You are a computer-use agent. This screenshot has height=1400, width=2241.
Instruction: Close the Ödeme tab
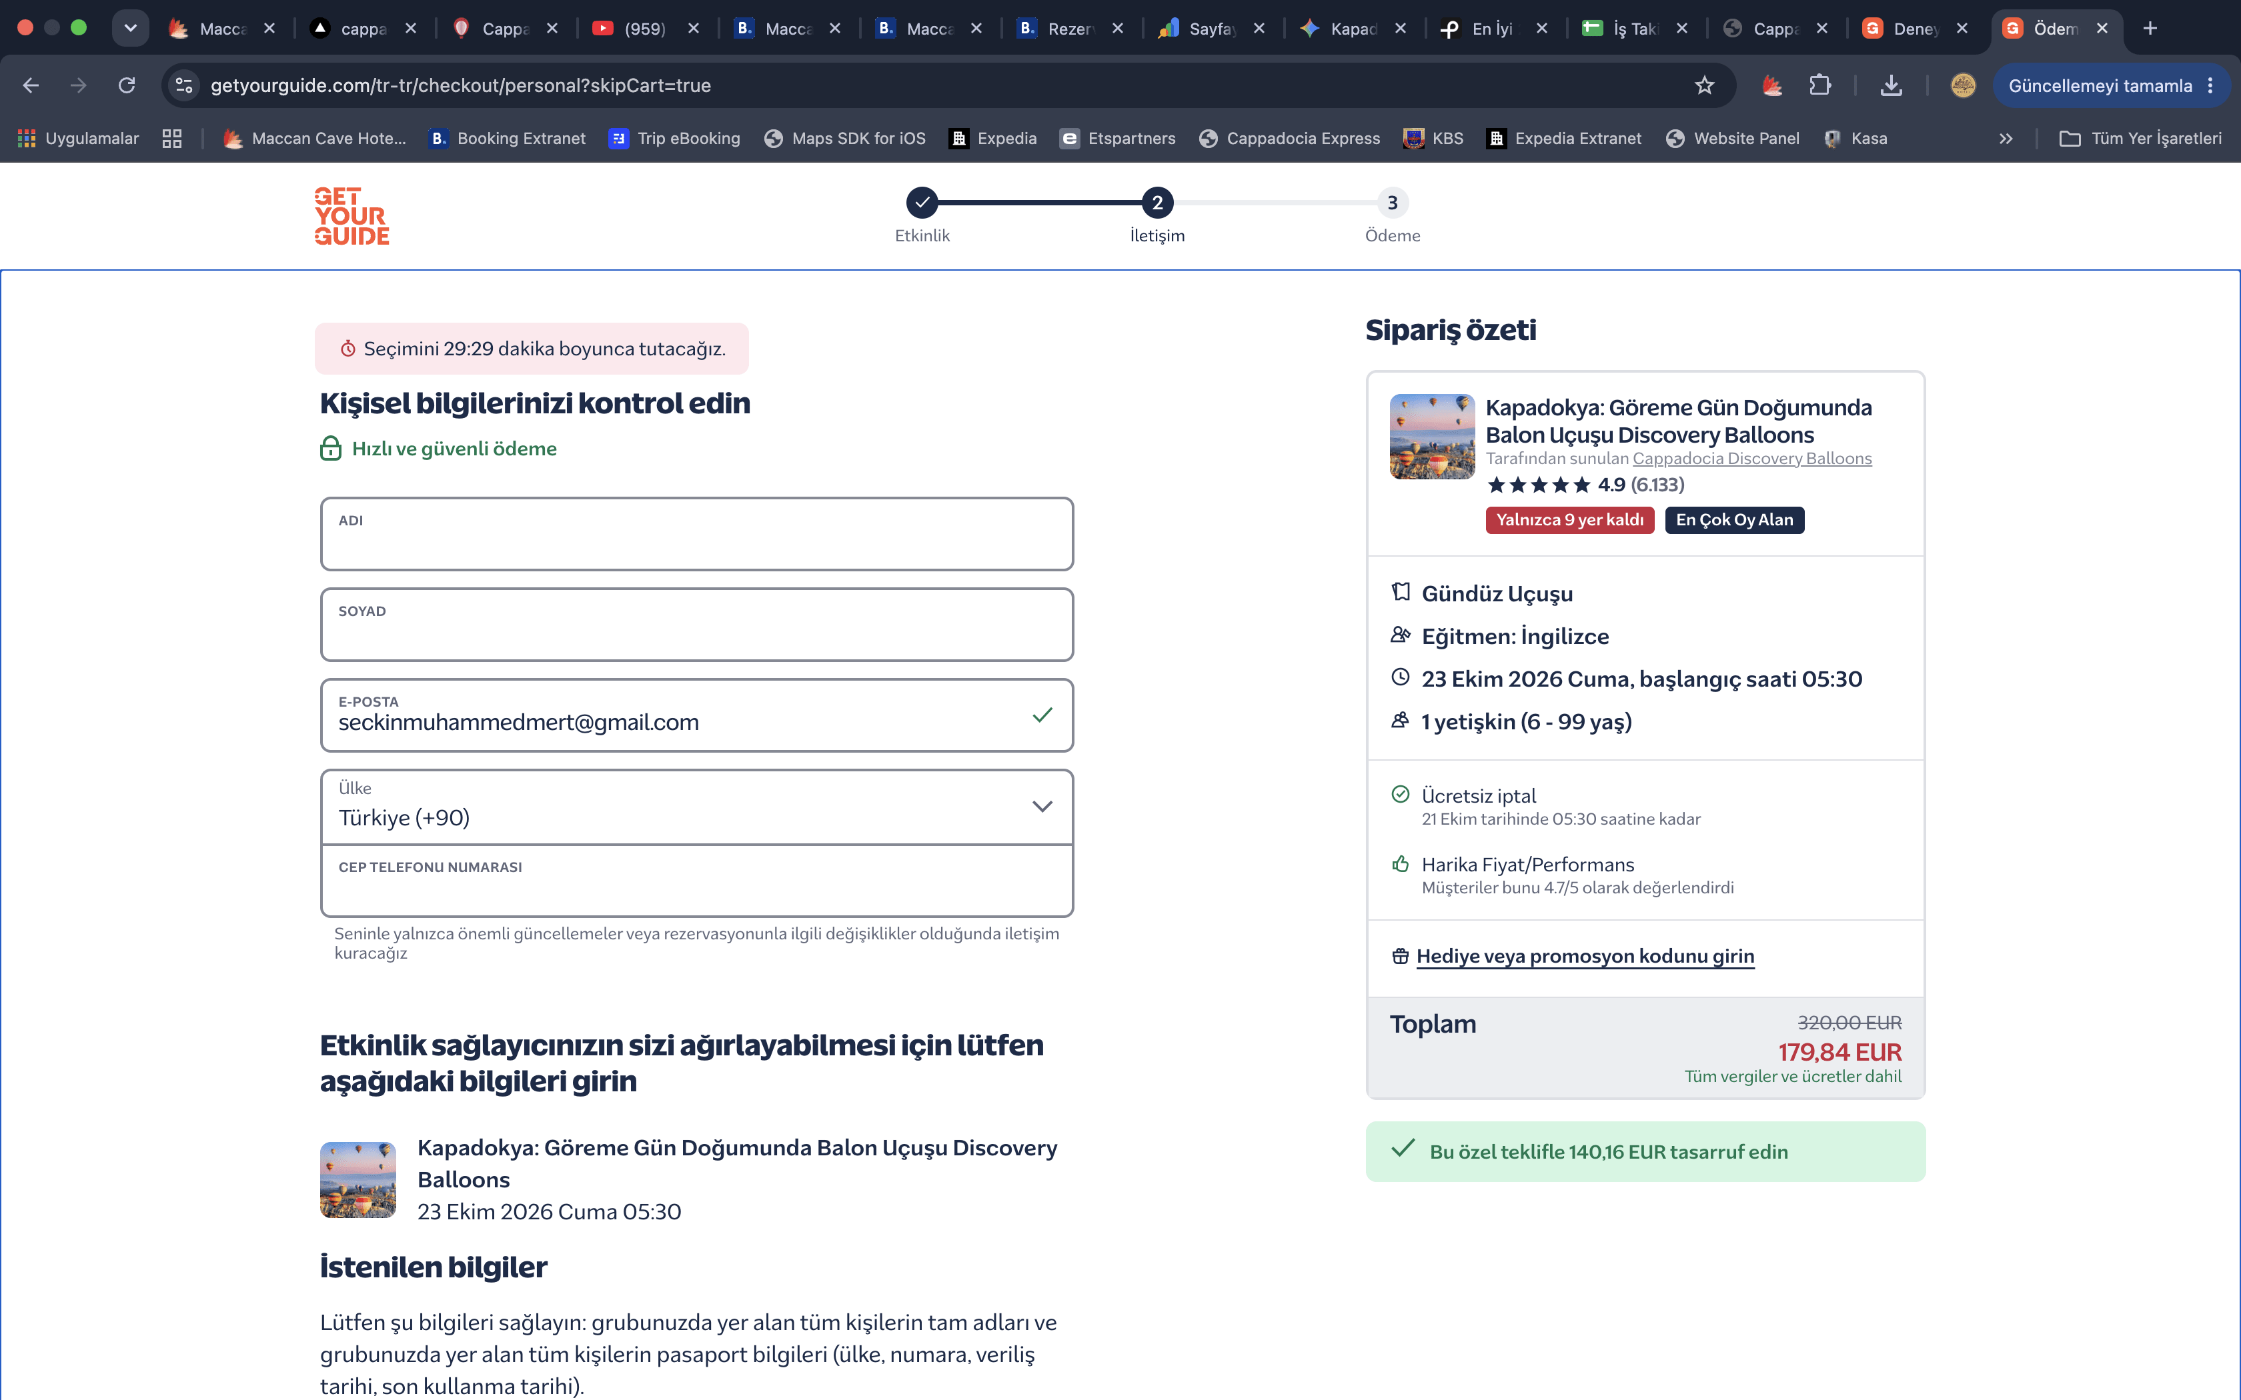click(x=2102, y=29)
